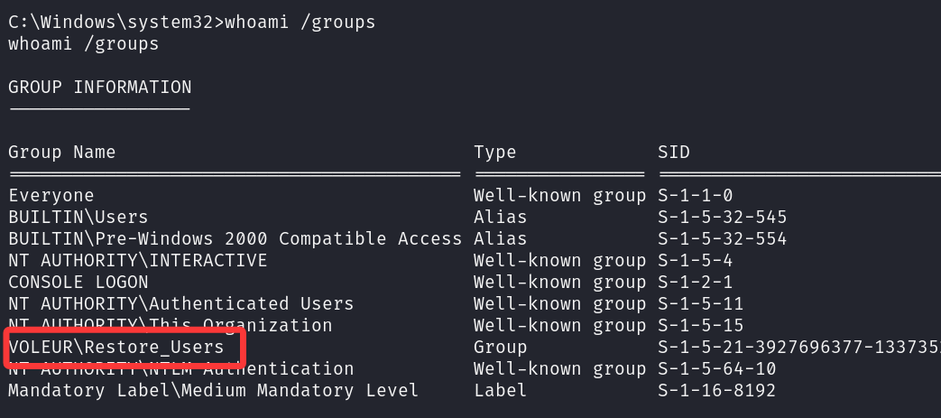Click the SID column header
This screenshot has height=418, width=941.
coord(673,152)
